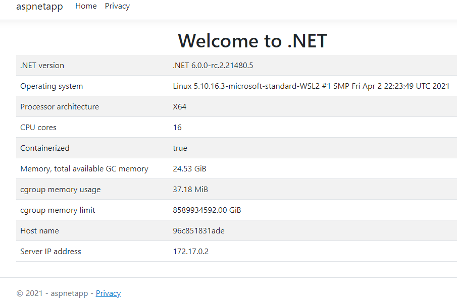Open the Privacy link in the footer

coord(108,293)
